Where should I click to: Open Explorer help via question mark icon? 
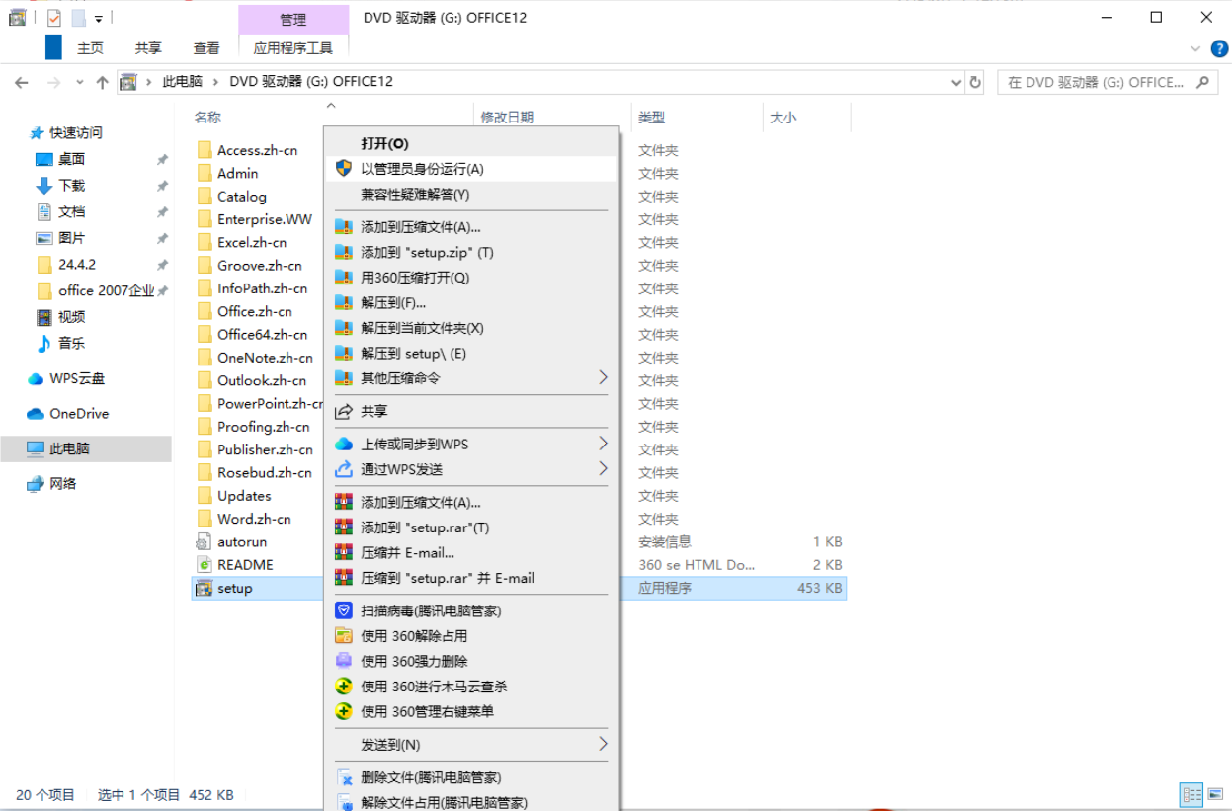point(1220,46)
